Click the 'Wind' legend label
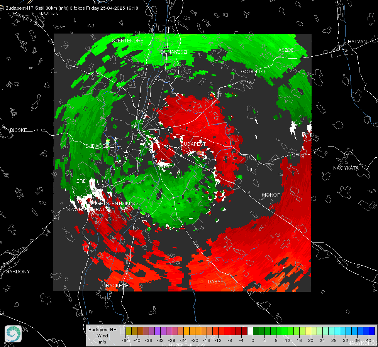The image size is (378, 347). click(x=102, y=336)
